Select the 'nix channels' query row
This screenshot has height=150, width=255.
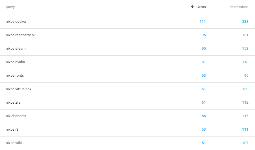pyautogui.click(x=128, y=116)
